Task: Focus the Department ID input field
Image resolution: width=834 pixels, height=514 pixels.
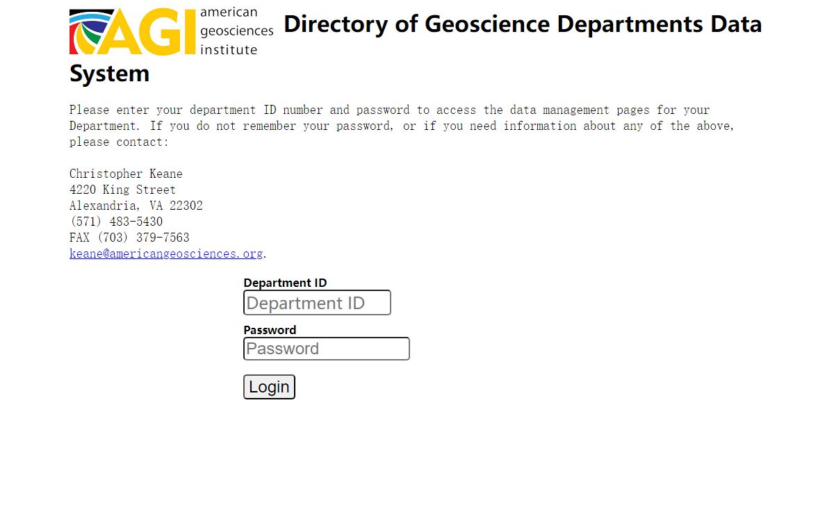Action: point(317,303)
